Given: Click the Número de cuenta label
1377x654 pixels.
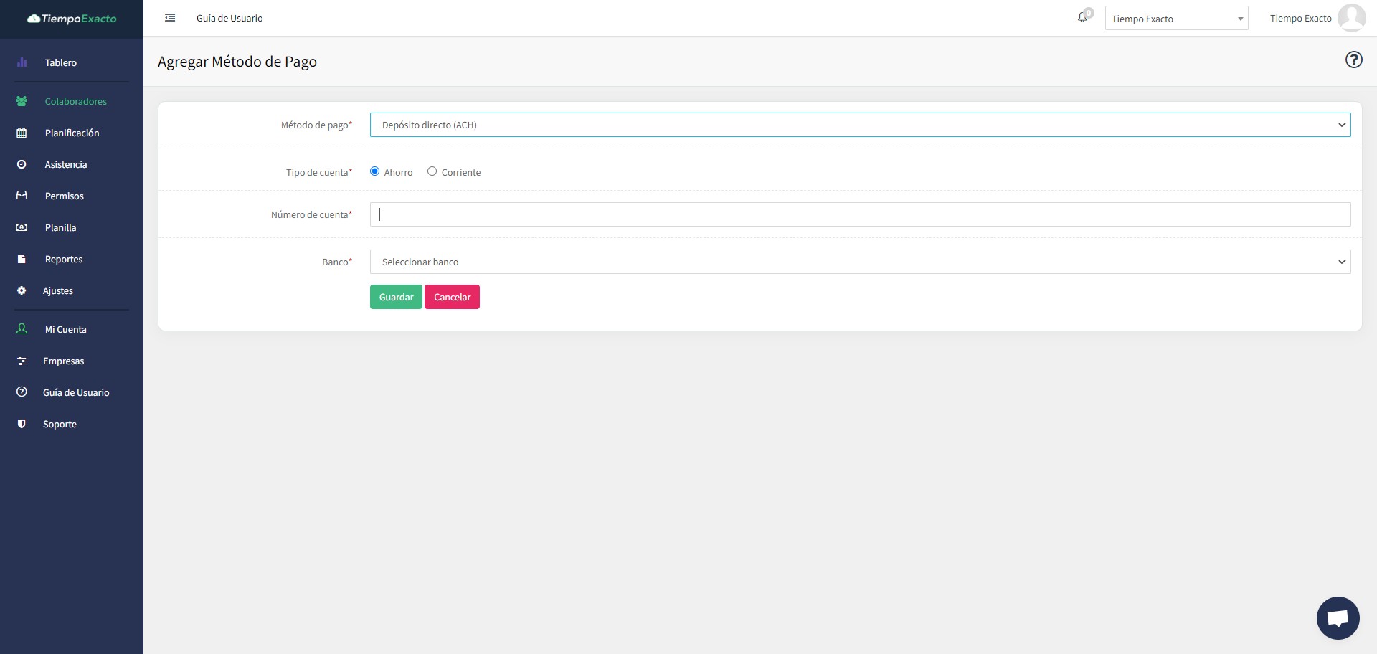Looking at the screenshot, I should (x=311, y=214).
